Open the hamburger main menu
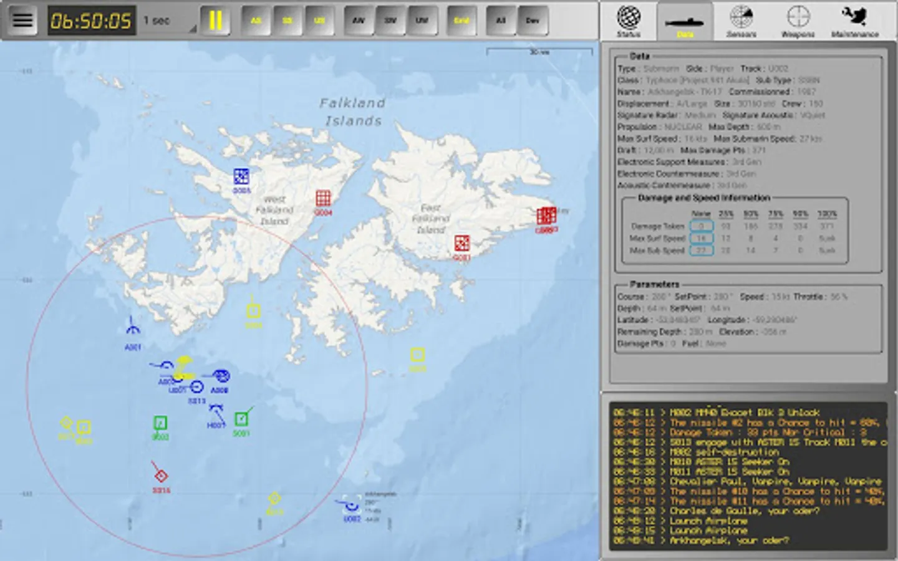This screenshot has width=898, height=561. click(x=22, y=20)
